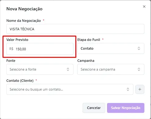151x119 pixels.
Task: Click the chevron arrows in Etapa do Funil
Action: [139, 48]
